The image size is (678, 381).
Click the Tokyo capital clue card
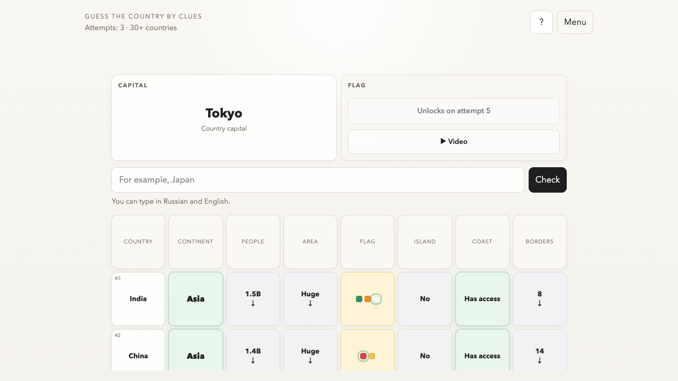(224, 117)
